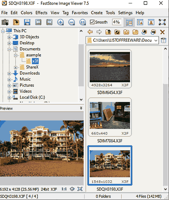Click the thumbnail pane vertical scrollbar
169x200 pixels.
(165, 134)
